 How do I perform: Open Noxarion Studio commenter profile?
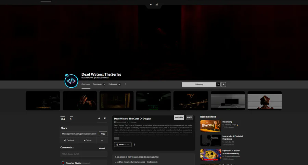tap(73, 163)
